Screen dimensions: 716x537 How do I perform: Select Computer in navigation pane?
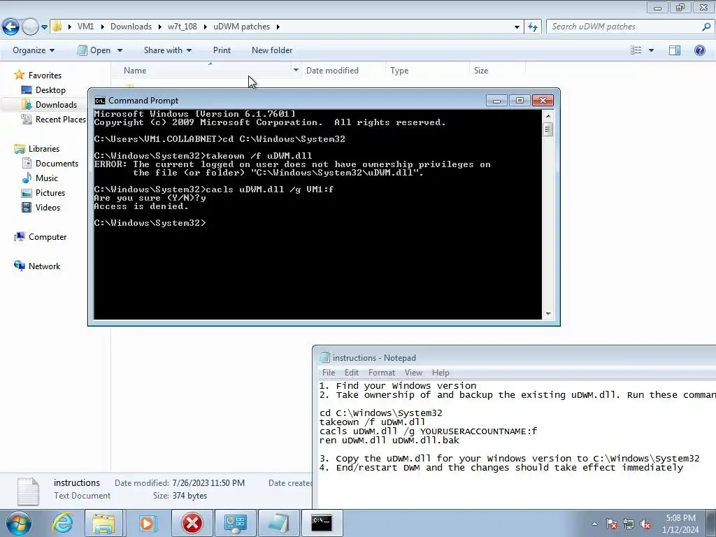tap(48, 237)
